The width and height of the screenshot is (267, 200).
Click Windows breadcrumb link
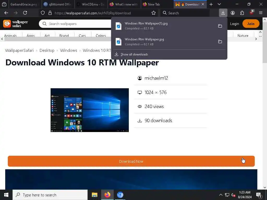[x=69, y=51]
